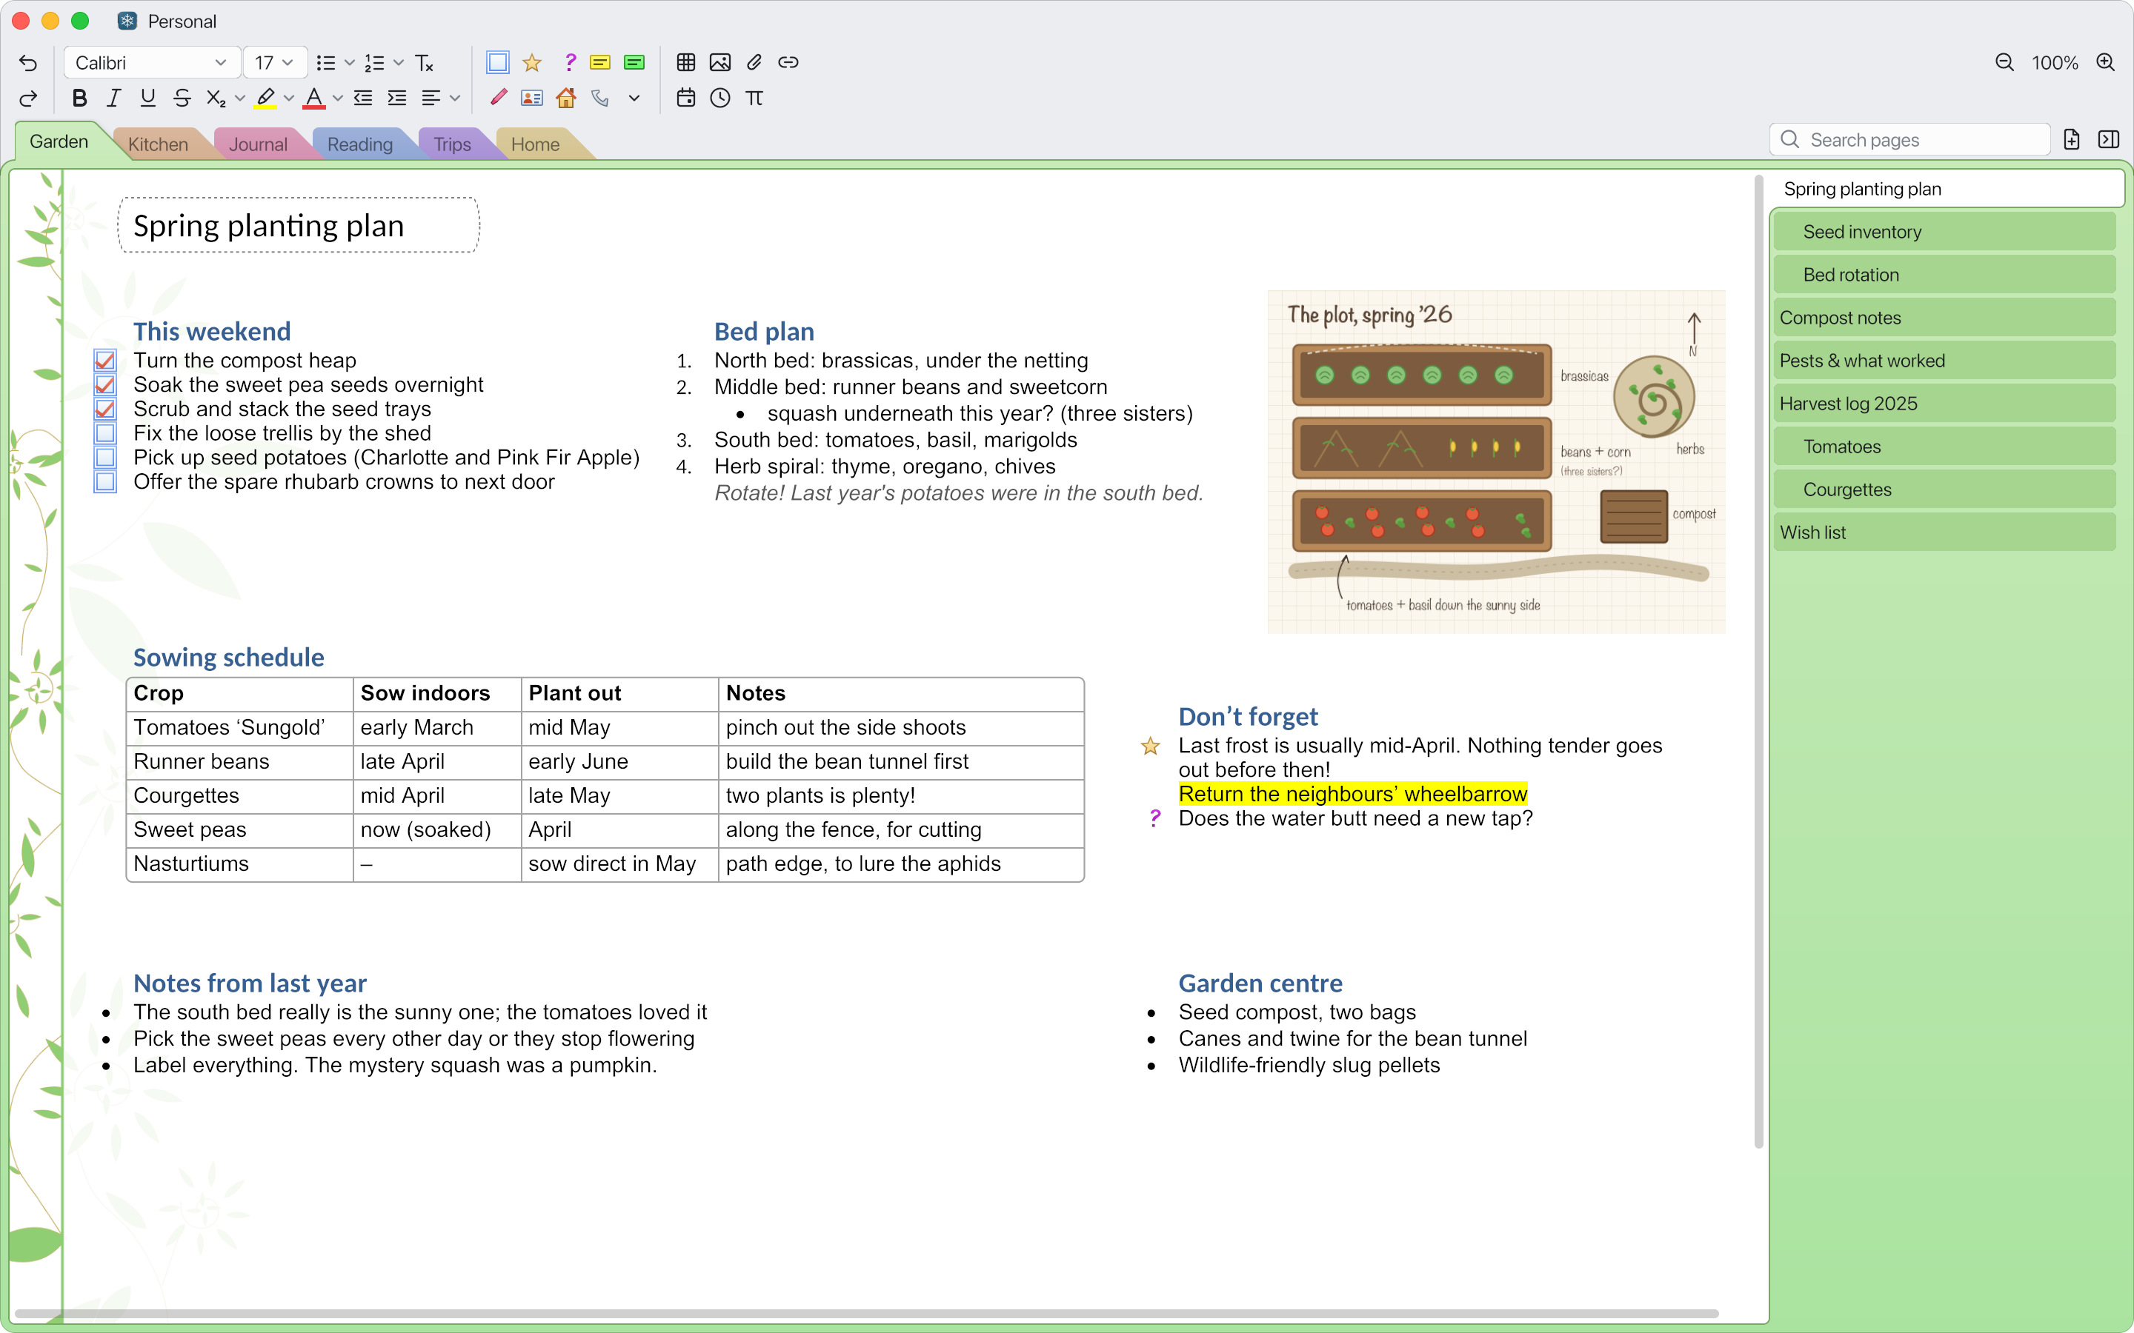Screen dimensions: 2134x1333
Task: Open the Wish list page
Action: click(1944, 532)
